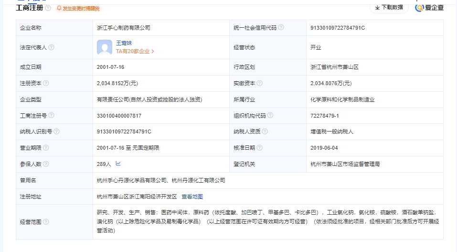The height and width of the screenshot is (252, 457).
Task: Download data via 下载数据 button
Action: (389, 8)
